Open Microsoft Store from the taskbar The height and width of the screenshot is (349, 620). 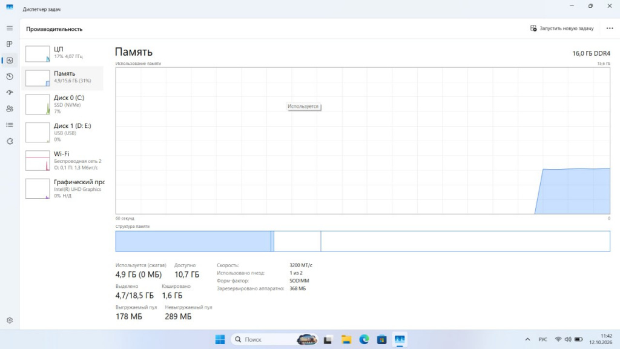(x=381, y=339)
